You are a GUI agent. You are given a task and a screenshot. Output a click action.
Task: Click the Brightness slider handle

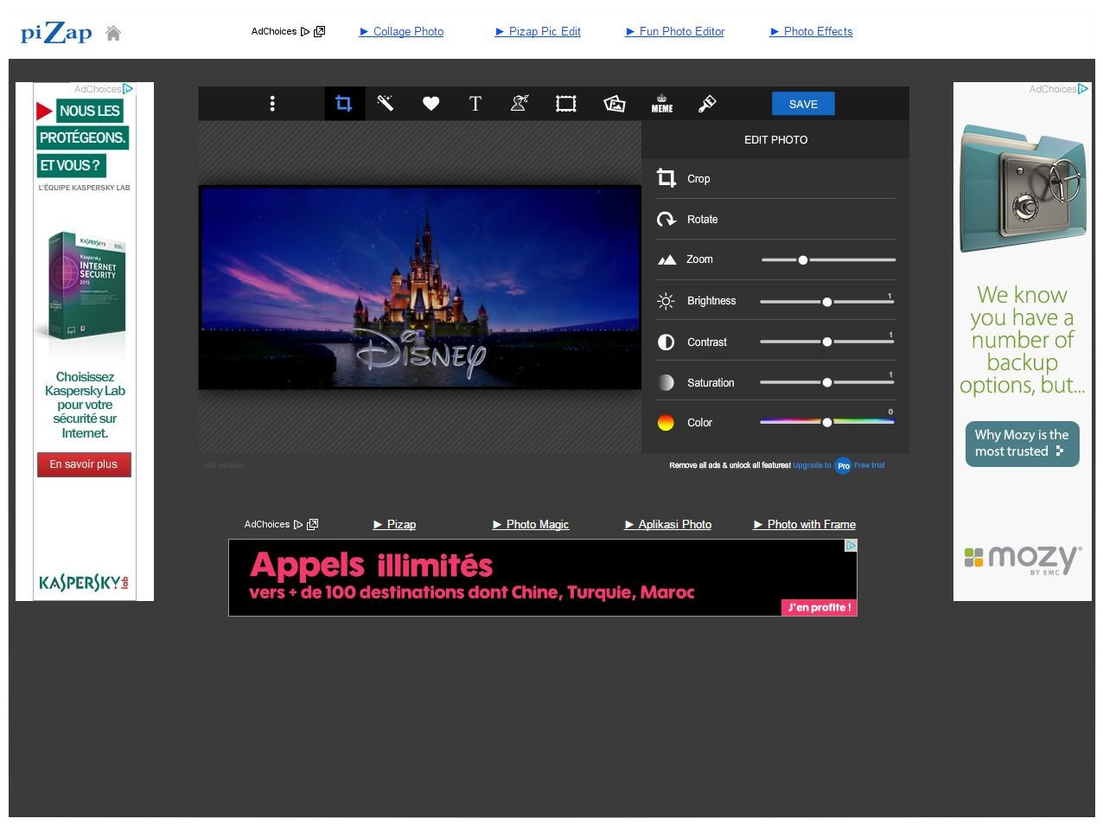(827, 302)
